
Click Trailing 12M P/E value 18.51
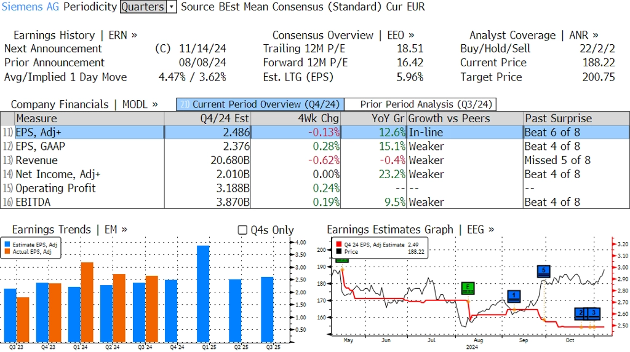tap(410, 49)
